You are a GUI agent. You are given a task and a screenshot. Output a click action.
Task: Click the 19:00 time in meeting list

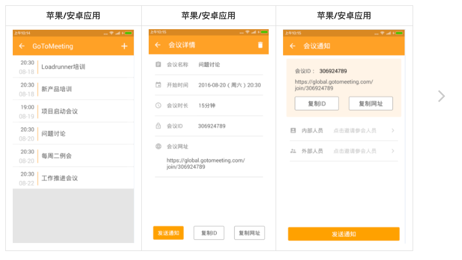[28, 107]
